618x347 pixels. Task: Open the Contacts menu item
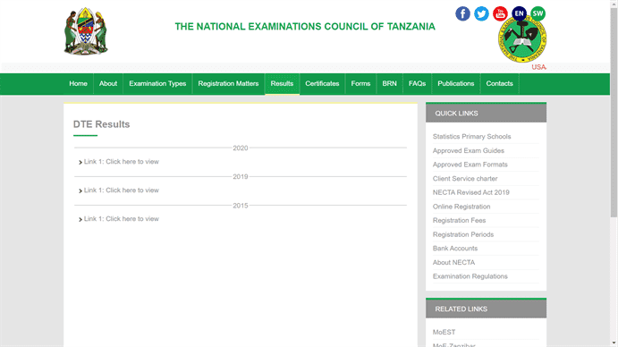[x=499, y=83]
